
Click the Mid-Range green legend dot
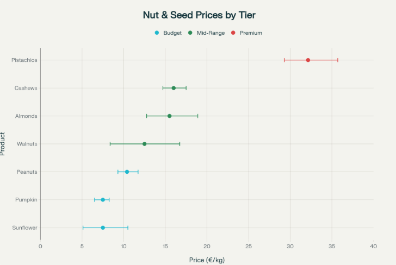pos(190,33)
